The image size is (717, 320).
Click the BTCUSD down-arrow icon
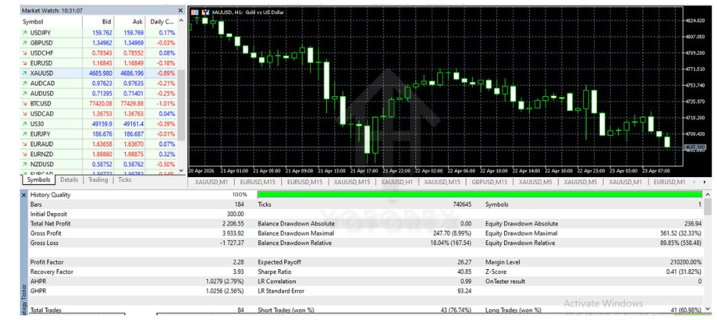pyautogui.click(x=24, y=104)
